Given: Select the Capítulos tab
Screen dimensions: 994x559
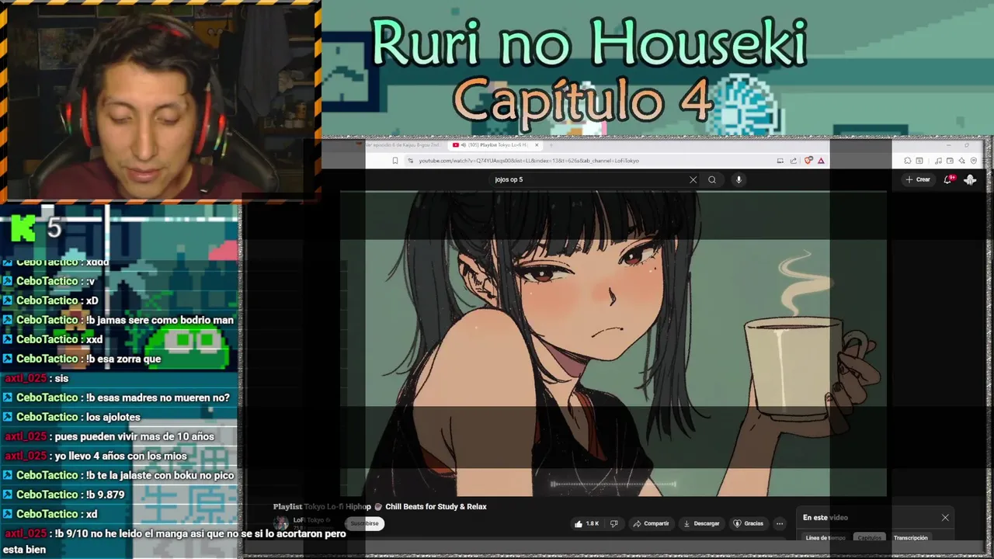Looking at the screenshot, I should point(870,537).
